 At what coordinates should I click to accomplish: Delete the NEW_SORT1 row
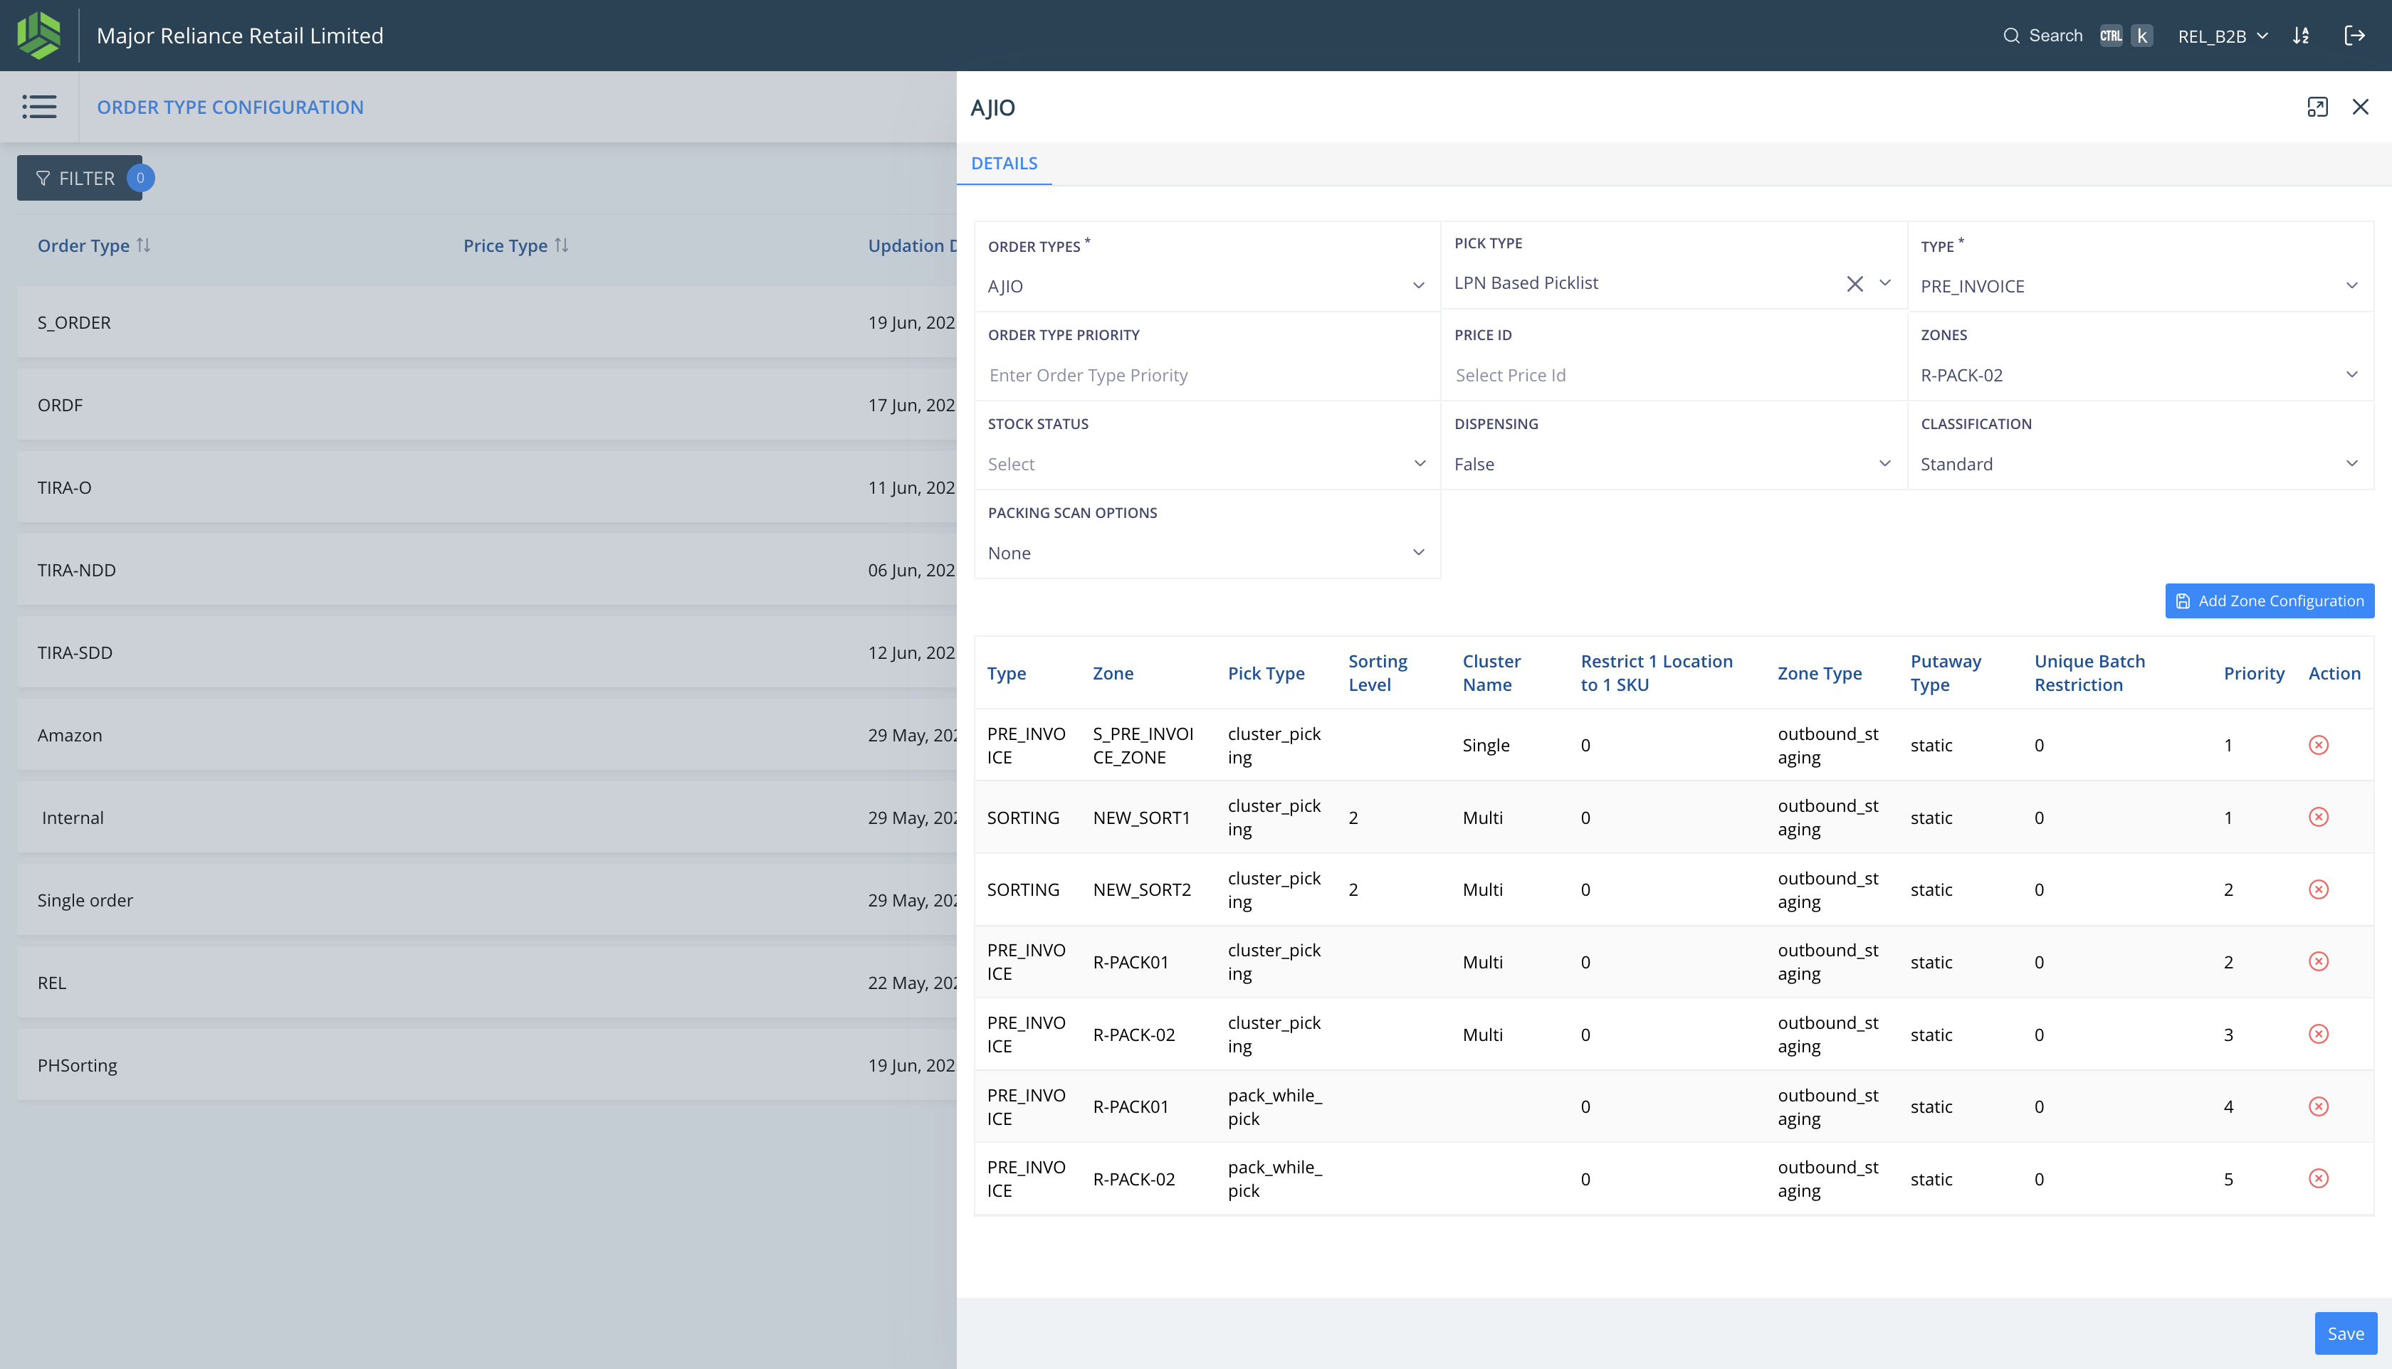click(x=2318, y=817)
